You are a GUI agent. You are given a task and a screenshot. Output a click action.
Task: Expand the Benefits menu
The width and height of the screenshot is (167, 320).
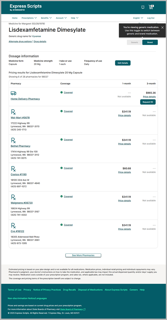pyautogui.click(x=46, y=18)
